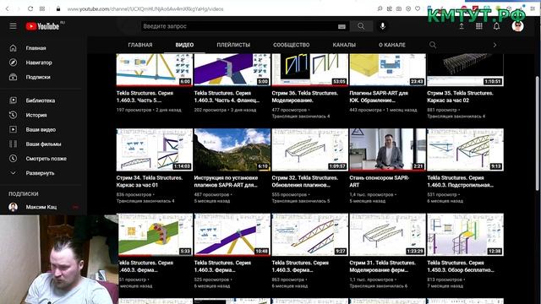Open the 53:05 stream thumbnail
Viewport: 541px width, 304px height.
(x=310, y=69)
